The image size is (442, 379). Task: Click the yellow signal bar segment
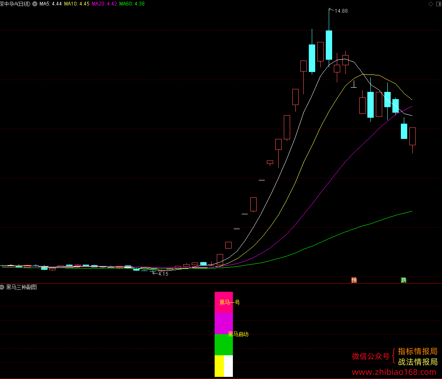pyautogui.click(x=219, y=366)
